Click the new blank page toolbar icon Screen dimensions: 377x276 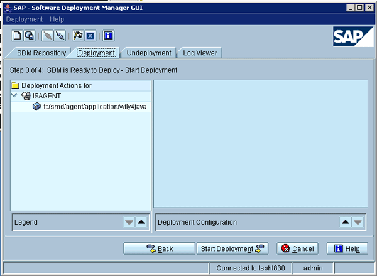tap(17, 36)
